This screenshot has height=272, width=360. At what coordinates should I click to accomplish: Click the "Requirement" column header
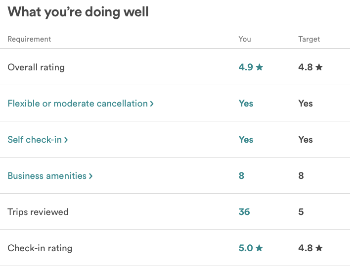pyautogui.click(x=29, y=39)
